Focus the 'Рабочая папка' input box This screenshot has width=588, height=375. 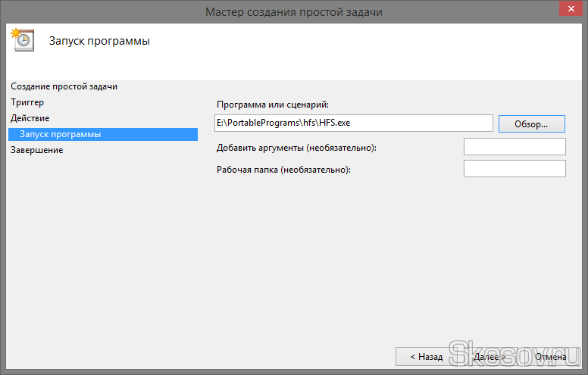point(514,168)
